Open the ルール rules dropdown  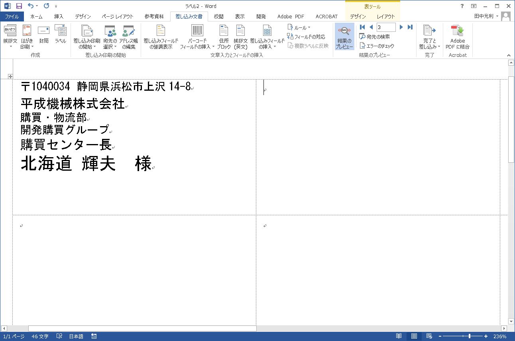coord(299,27)
